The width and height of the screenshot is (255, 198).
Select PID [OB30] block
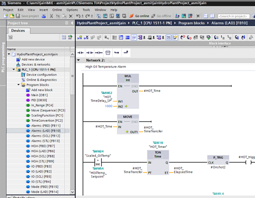pos(39,100)
